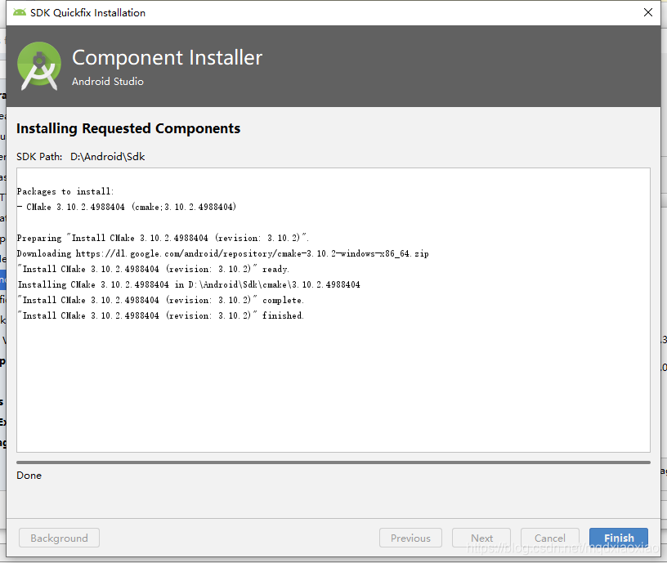The image size is (667, 563).
Task: Click the disabled Next button
Action: (481, 538)
